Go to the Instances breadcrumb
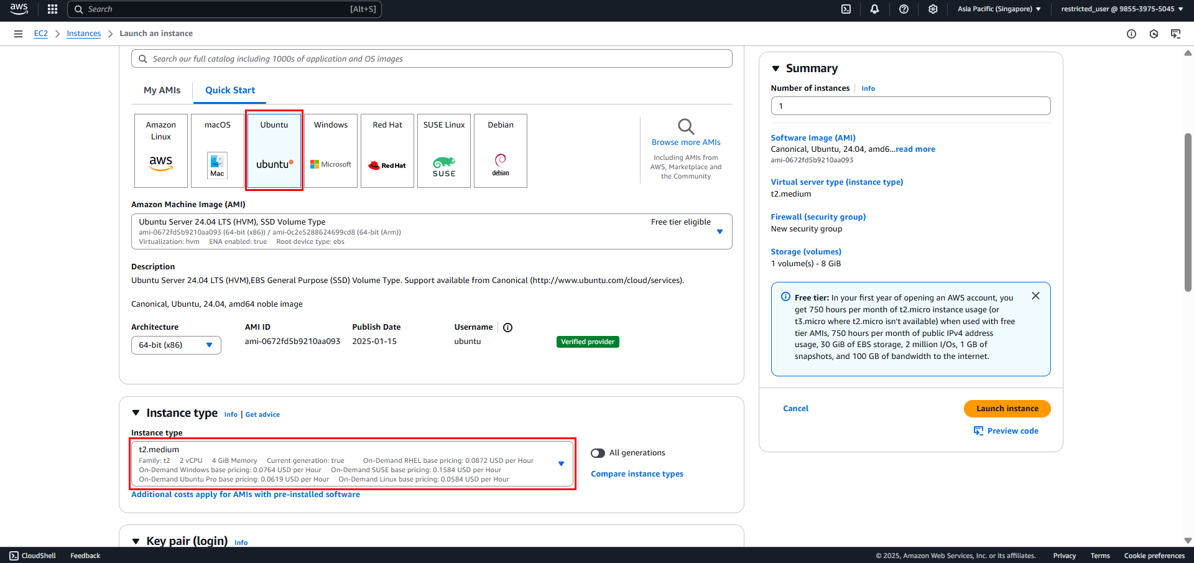The height and width of the screenshot is (563, 1194). pos(83,34)
